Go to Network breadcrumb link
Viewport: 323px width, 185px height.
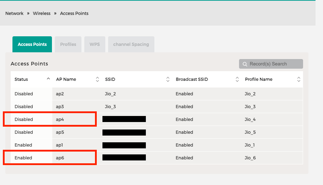pos(15,14)
